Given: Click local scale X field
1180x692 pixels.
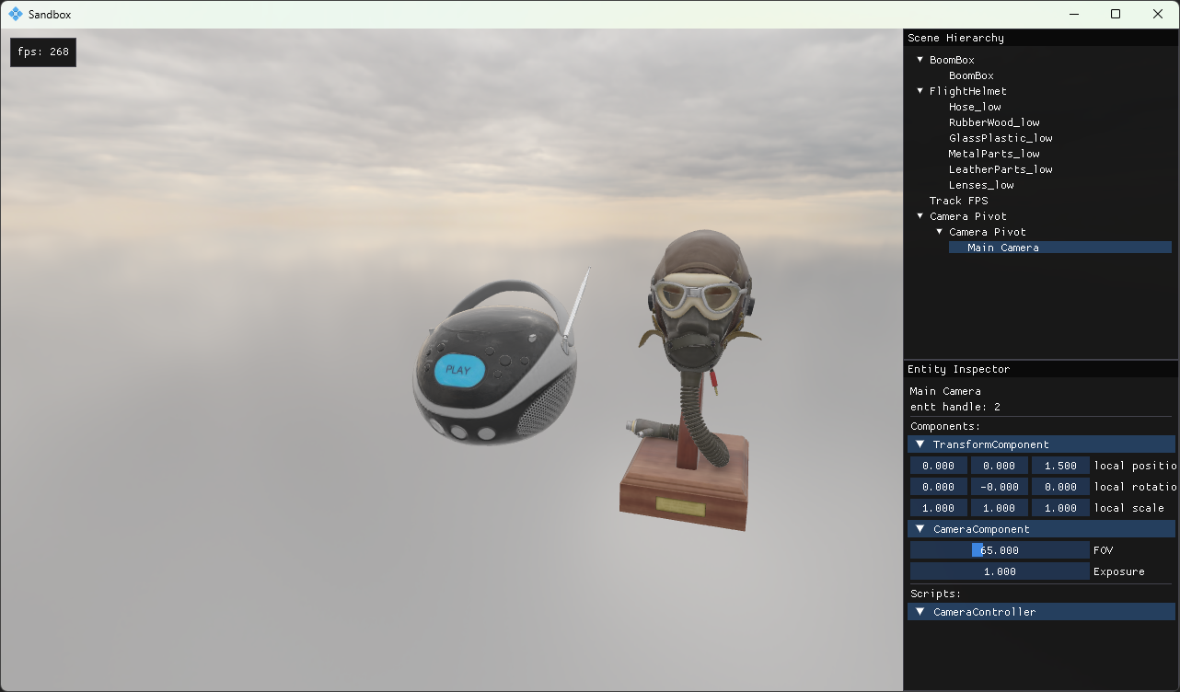Looking at the screenshot, I should 939,508.
